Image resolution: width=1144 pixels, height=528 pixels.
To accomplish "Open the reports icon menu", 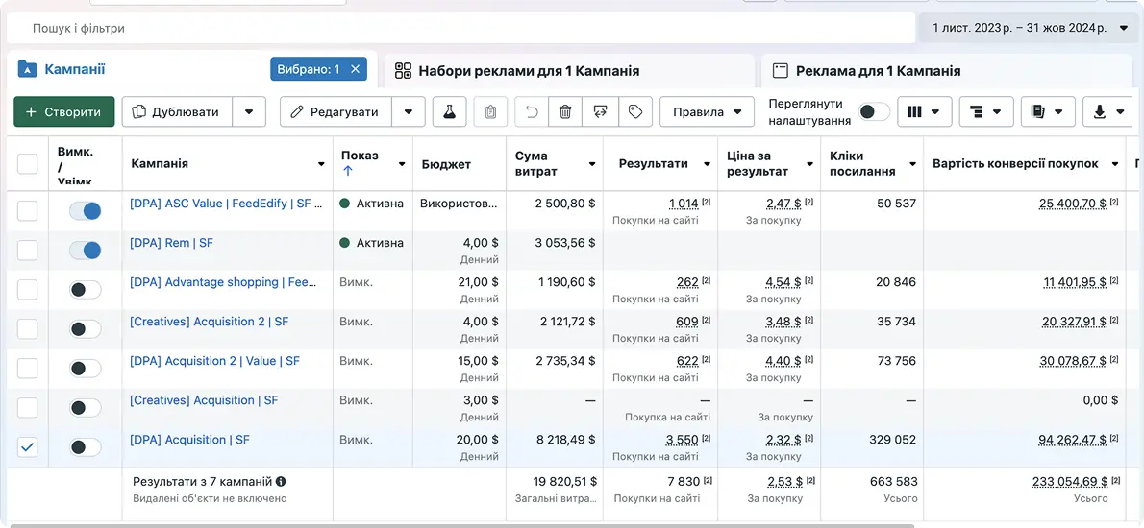I will coord(1047,112).
